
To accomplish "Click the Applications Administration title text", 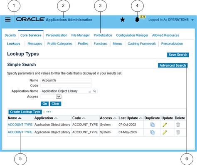I will [69, 20].
